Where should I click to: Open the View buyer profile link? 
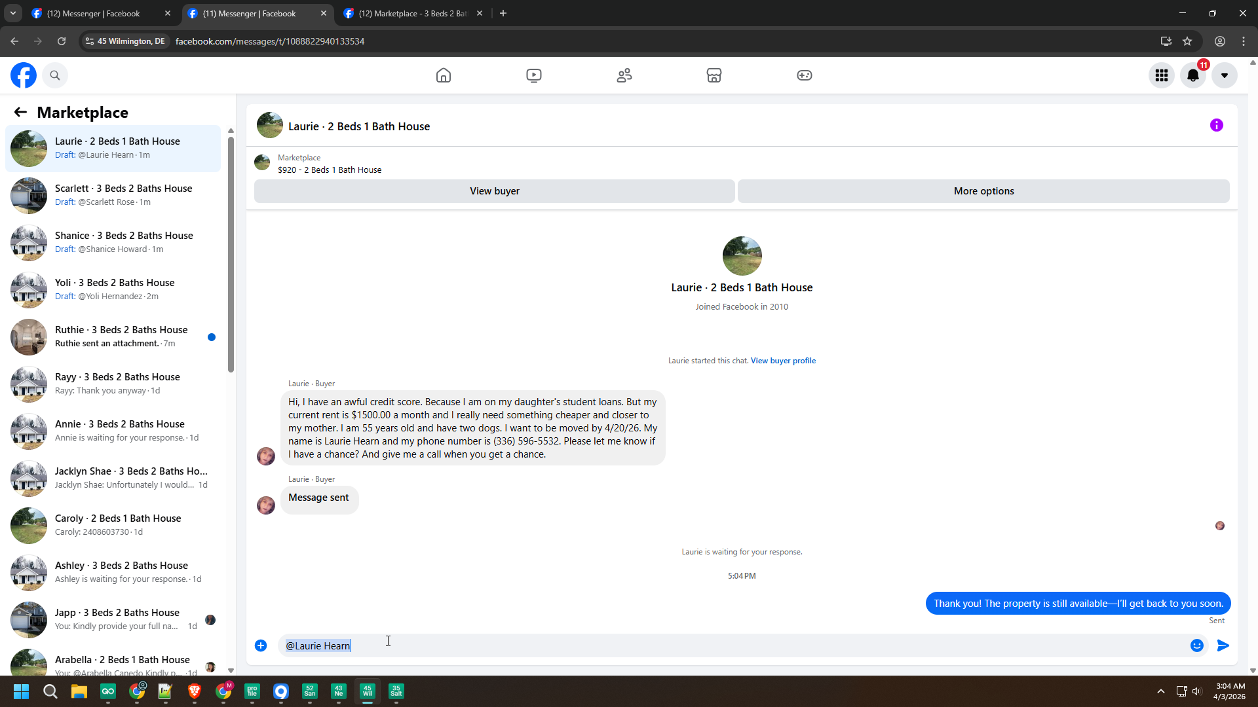point(783,361)
